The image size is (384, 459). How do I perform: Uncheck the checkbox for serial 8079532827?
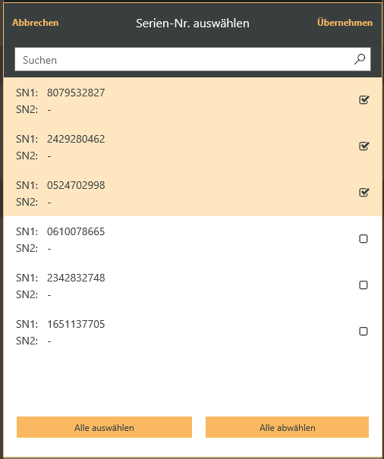pyautogui.click(x=364, y=100)
